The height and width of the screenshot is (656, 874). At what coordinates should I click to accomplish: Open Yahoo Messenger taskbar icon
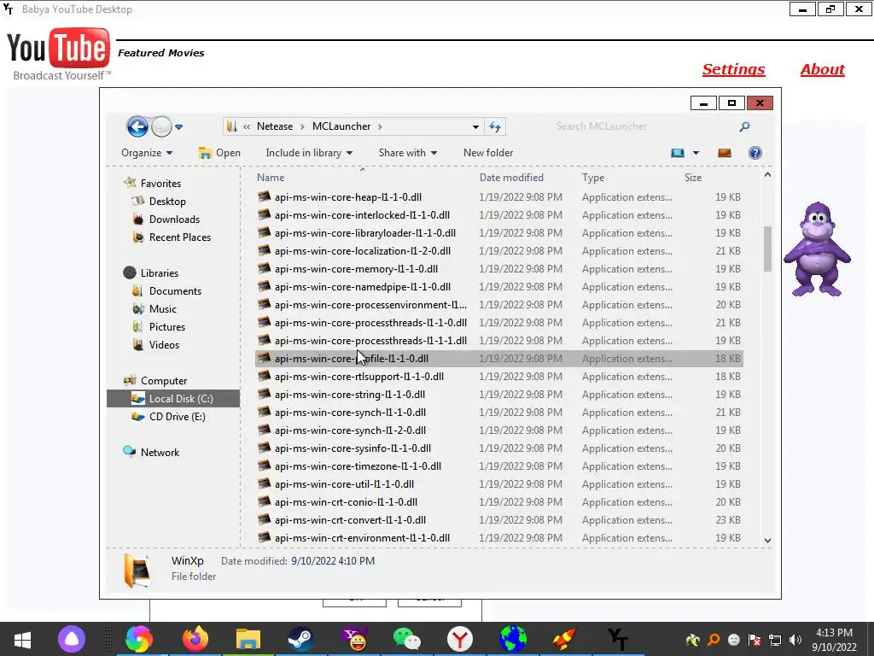(x=354, y=639)
